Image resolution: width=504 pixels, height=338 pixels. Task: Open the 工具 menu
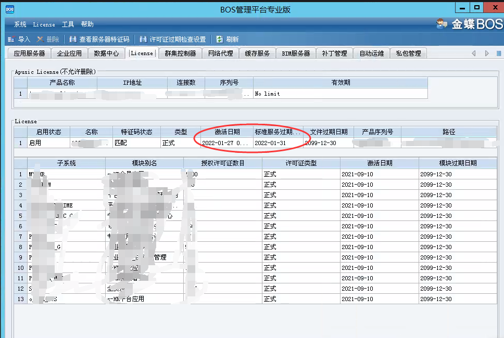point(68,24)
